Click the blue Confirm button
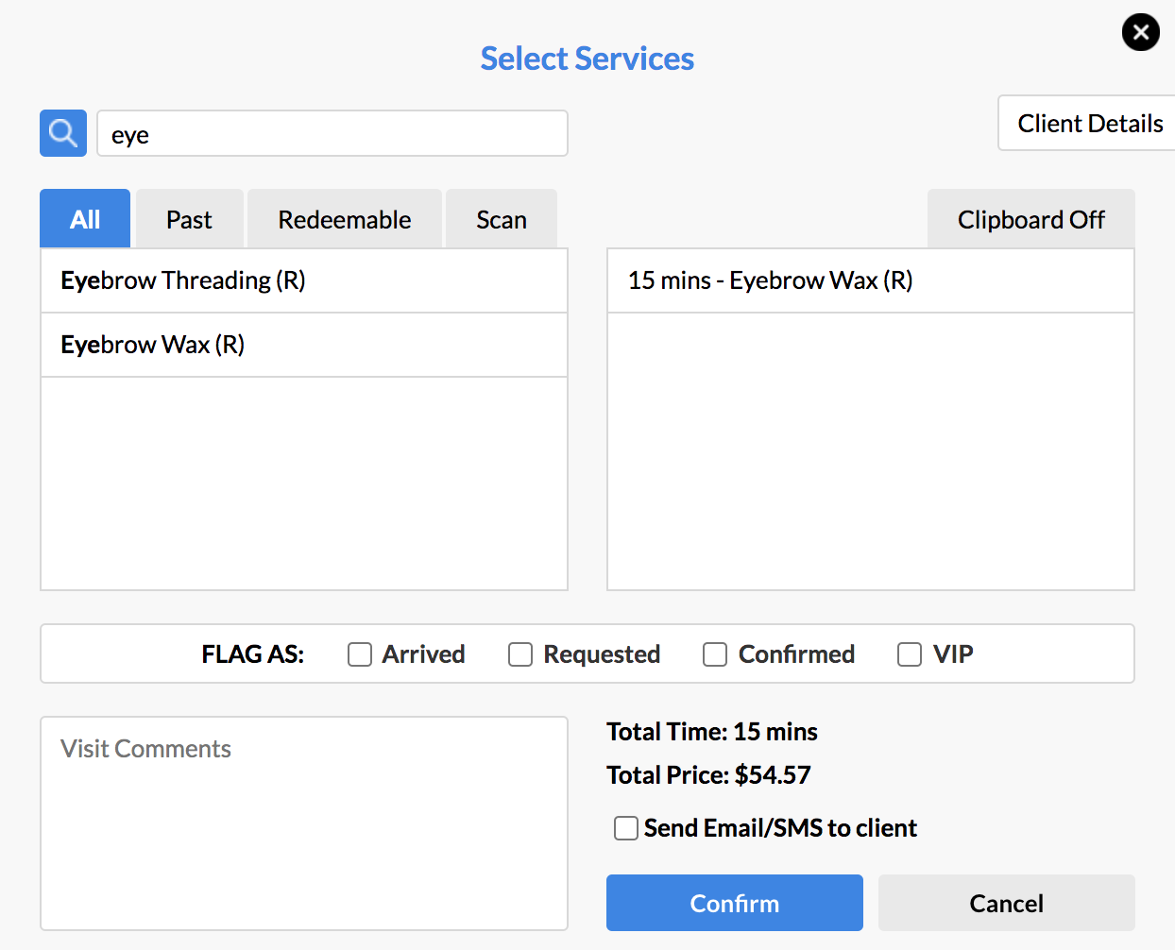Screen dimensions: 1175x950 [x=735, y=903]
